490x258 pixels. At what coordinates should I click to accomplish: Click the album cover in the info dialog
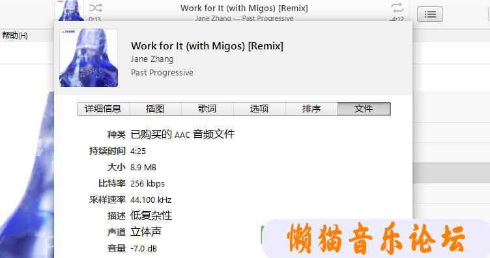click(89, 58)
